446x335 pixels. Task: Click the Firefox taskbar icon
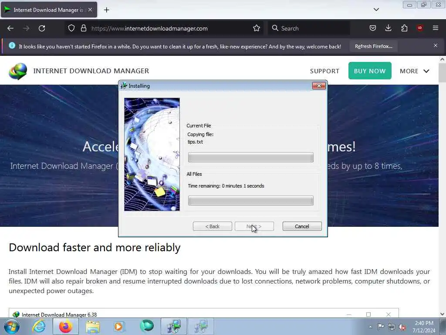66,326
